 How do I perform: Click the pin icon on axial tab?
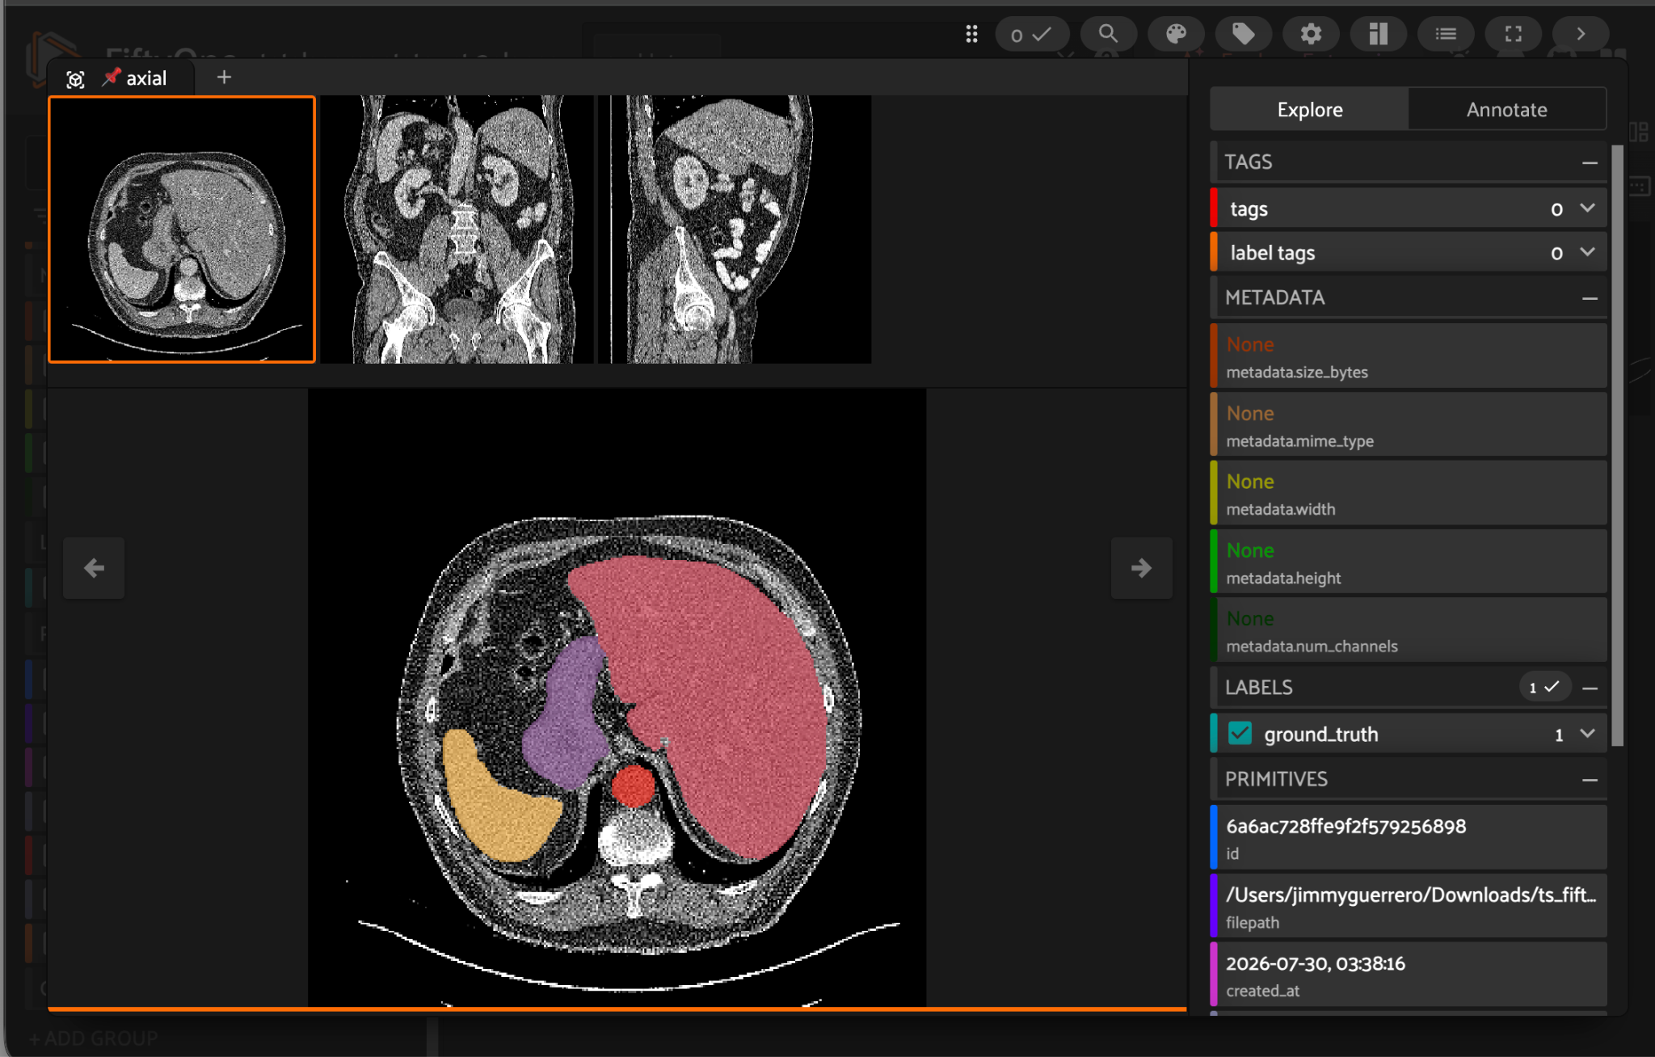(x=111, y=78)
